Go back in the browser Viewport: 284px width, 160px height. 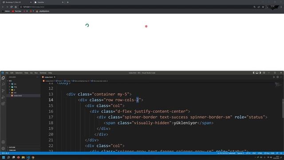[x=3, y=7]
